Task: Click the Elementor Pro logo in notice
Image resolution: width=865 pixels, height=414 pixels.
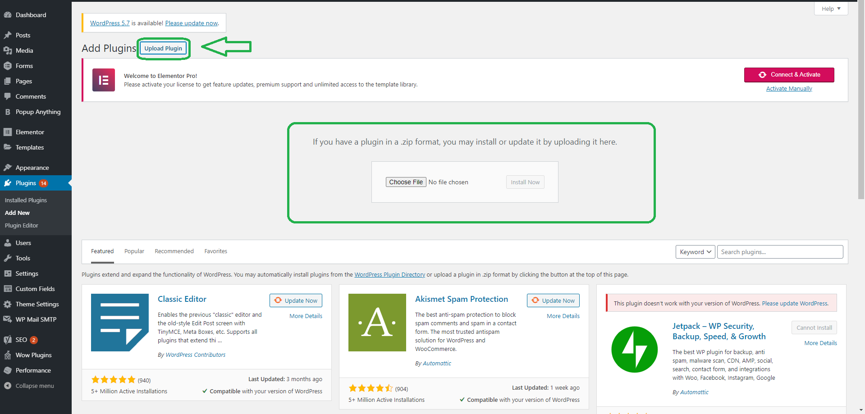Action: click(x=104, y=80)
